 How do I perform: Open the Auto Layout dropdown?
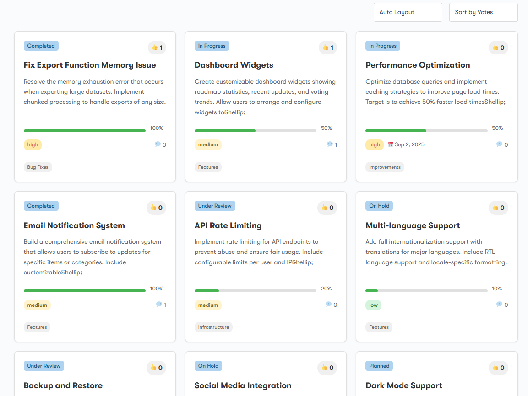[408, 12]
